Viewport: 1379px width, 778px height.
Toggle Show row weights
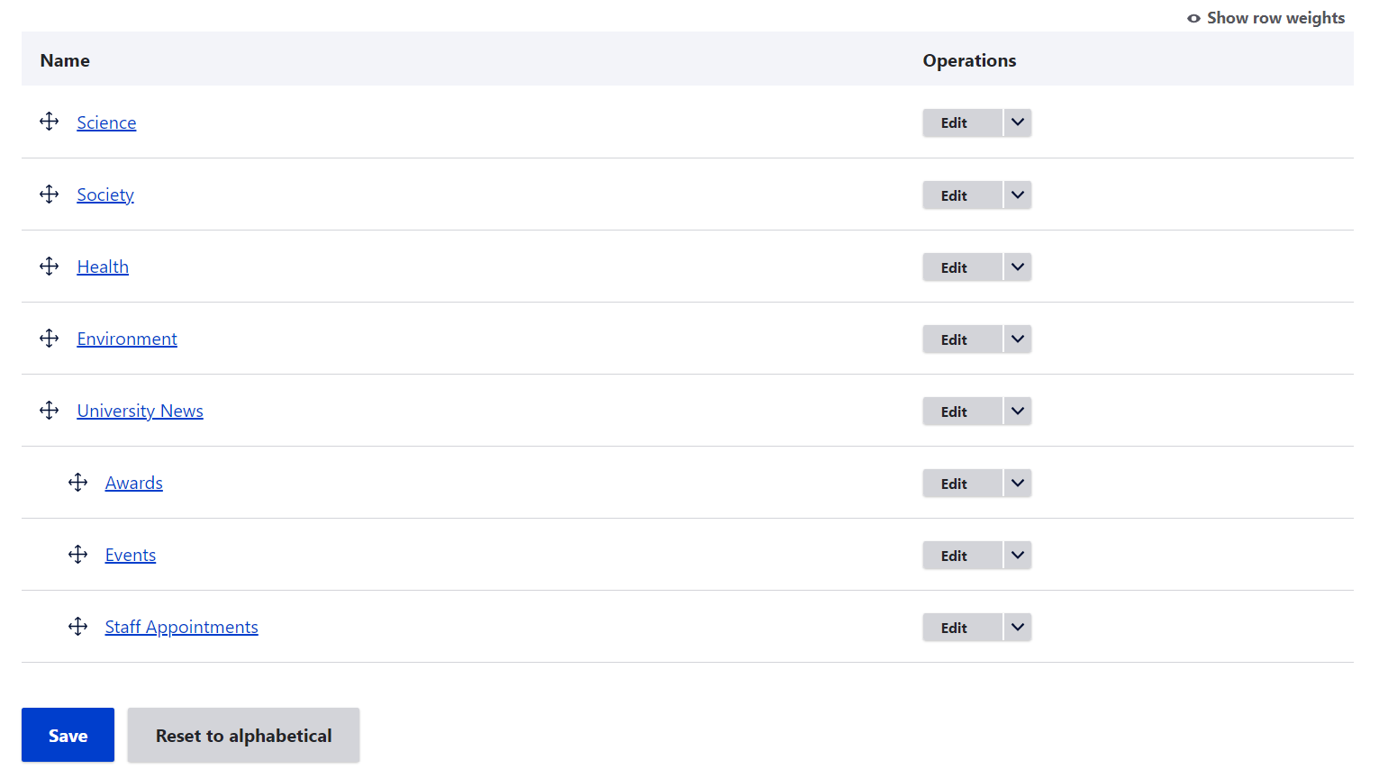1266,18
